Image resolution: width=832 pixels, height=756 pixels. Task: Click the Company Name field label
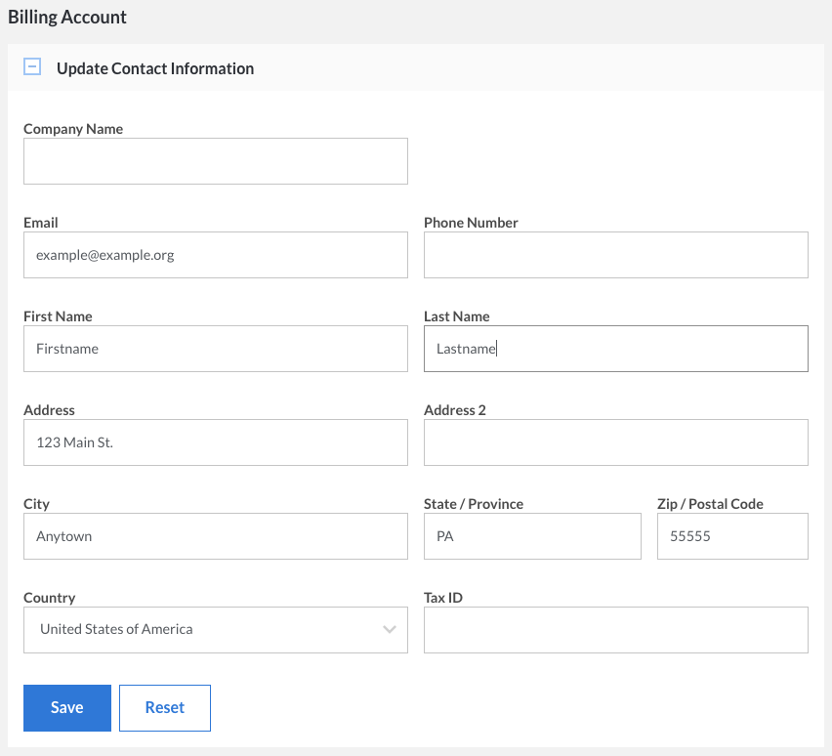coord(73,129)
